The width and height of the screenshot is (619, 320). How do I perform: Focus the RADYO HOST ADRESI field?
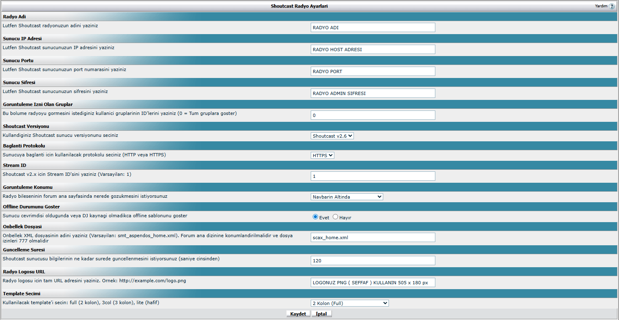click(x=373, y=50)
